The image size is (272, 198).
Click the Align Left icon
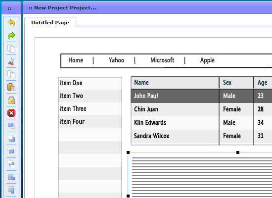click(x=11, y=177)
